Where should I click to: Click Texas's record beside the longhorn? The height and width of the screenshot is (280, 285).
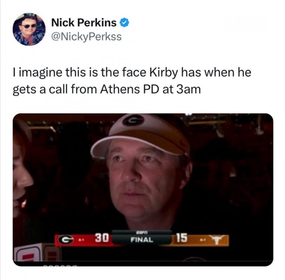[x=202, y=240]
